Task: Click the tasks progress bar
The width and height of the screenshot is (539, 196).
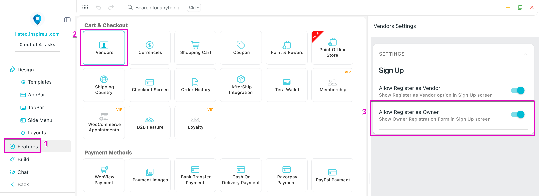Action: [x=37, y=52]
